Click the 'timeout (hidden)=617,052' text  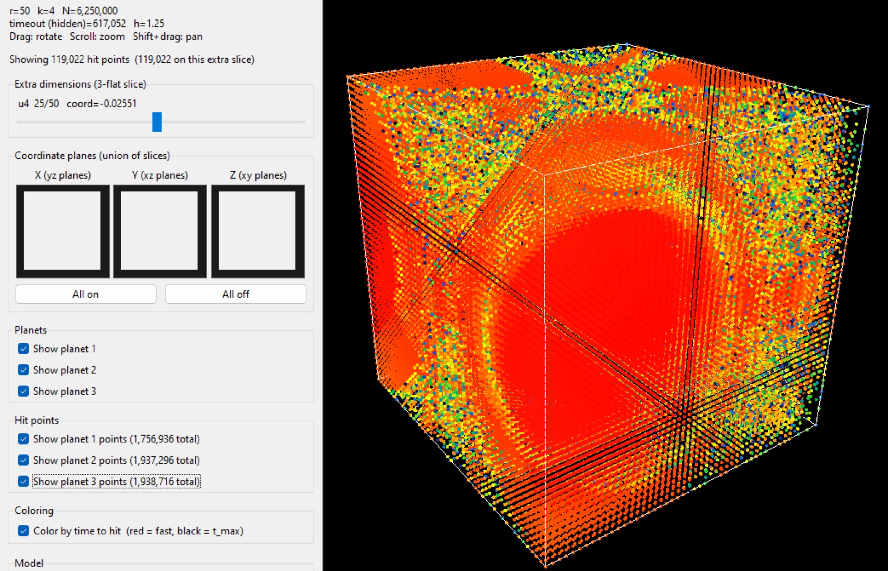coord(68,23)
